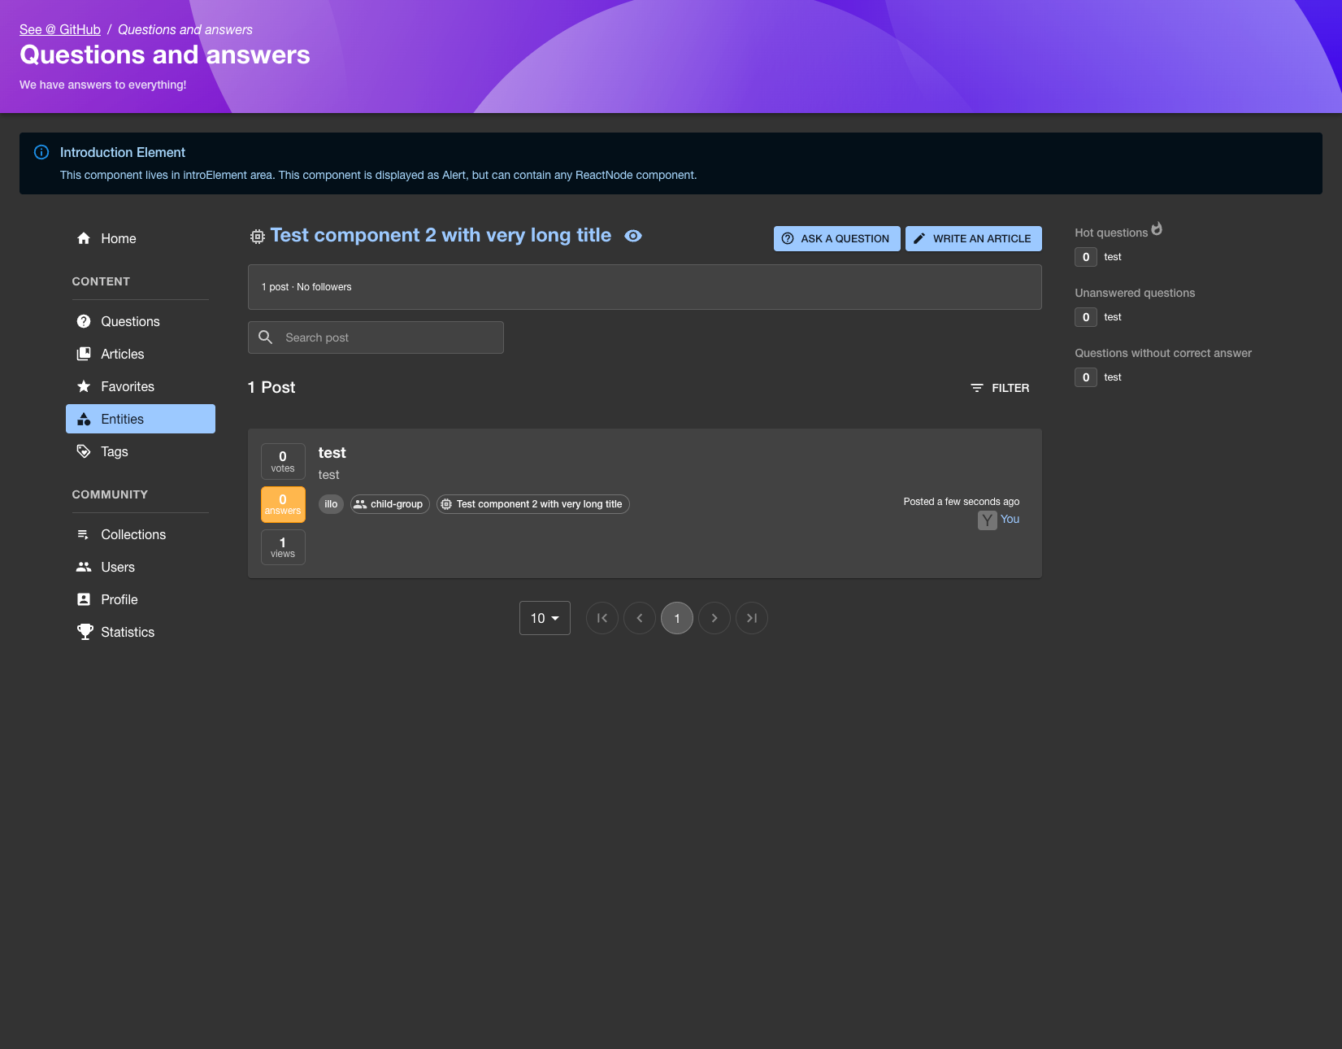The image size is (1342, 1049).
Task: Open the Profile page
Action: point(140,599)
